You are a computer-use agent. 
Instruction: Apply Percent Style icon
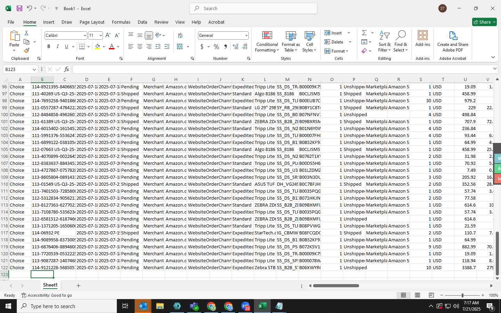point(216,47)
